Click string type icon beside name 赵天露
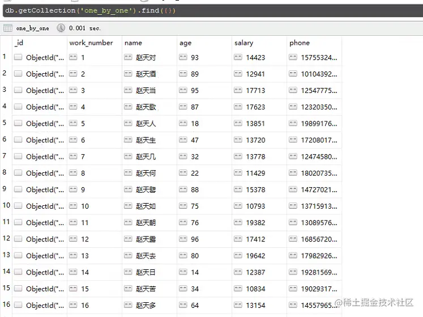This screenshot has width=423, height=317. tap(128, 239)
